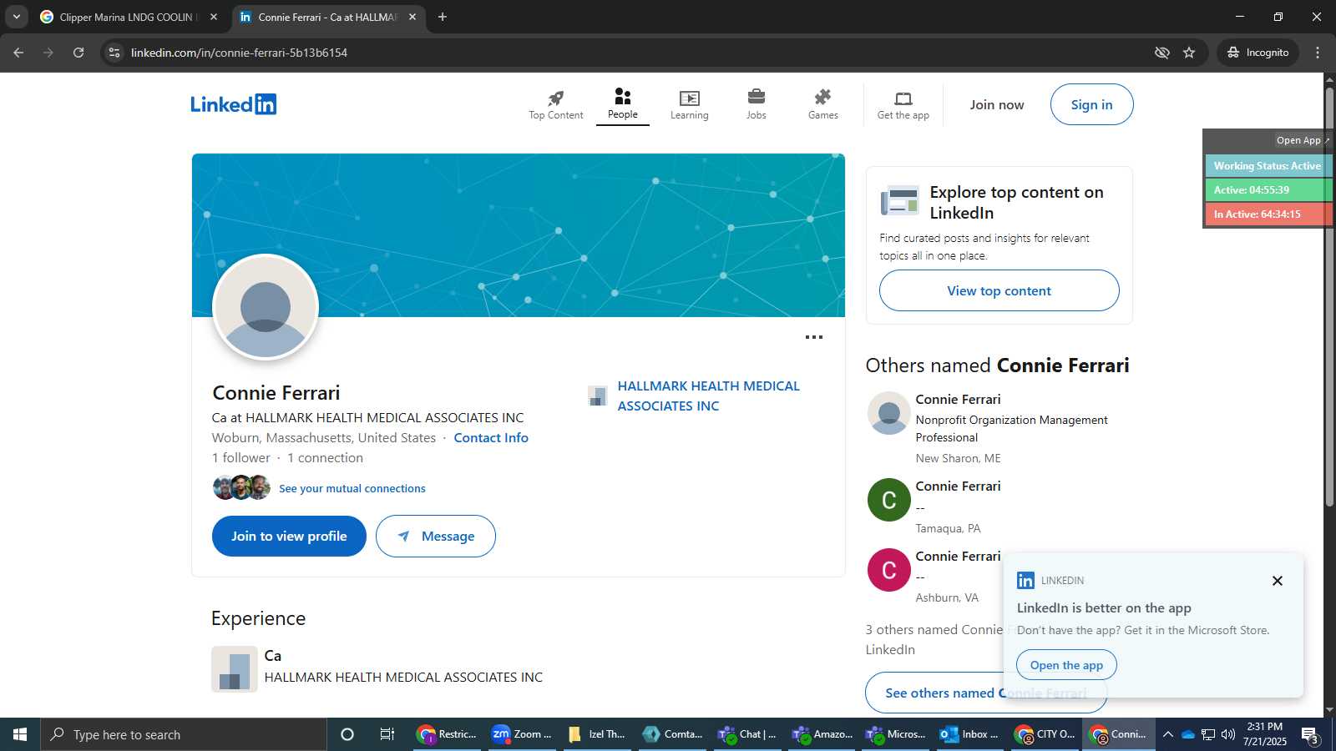This screenshot has width=1336, height=751.
Task: Open the Windows Start menu
Action: click(20, 734)
